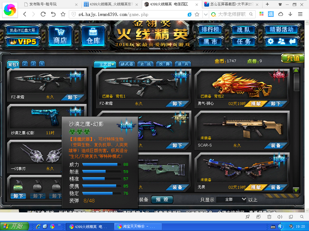
Task: Reload the page
Action: [x=43, y=14]
